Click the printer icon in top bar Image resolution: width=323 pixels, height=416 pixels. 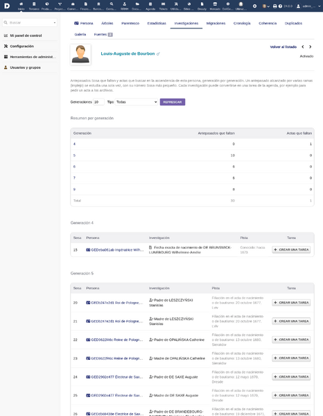274,6
